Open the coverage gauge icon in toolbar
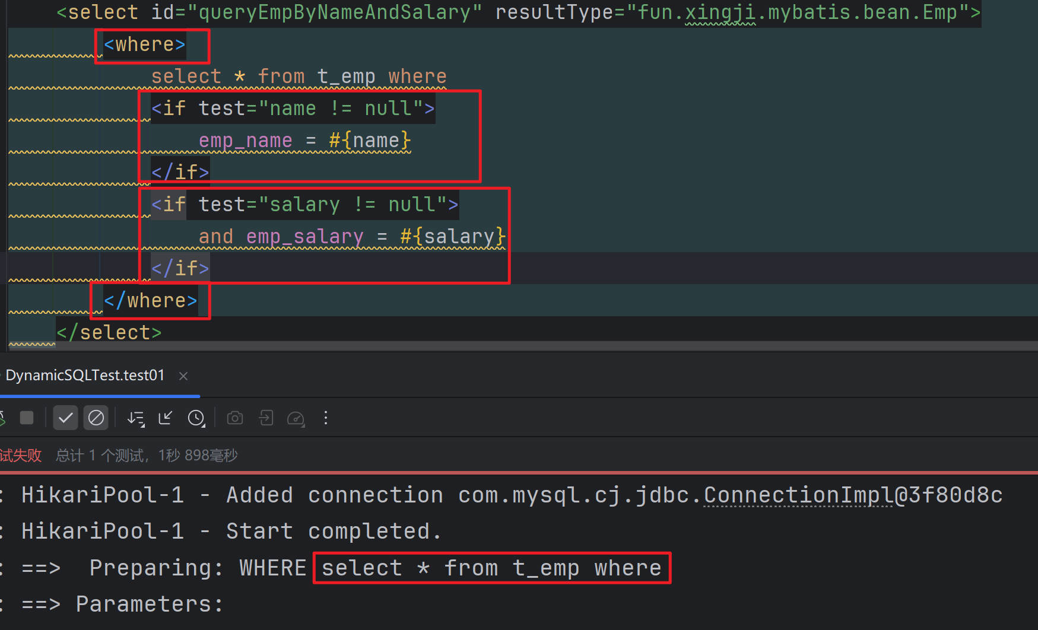This screenshot has height=630, width=1038. pyautogui.click(x=296, y=418)
